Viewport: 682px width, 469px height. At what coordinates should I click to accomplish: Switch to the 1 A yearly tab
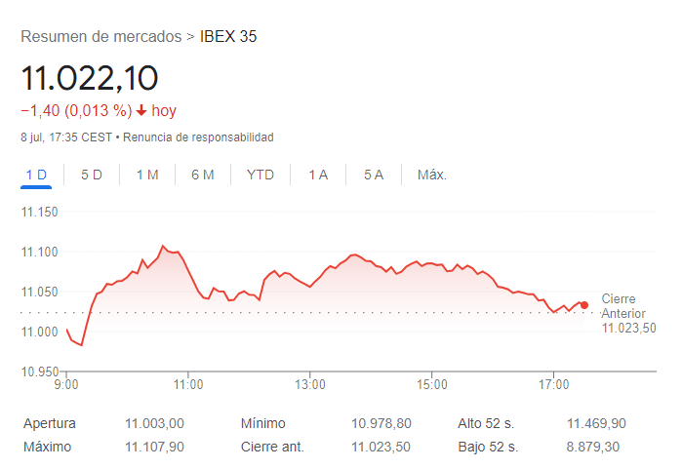click(318, 176)
